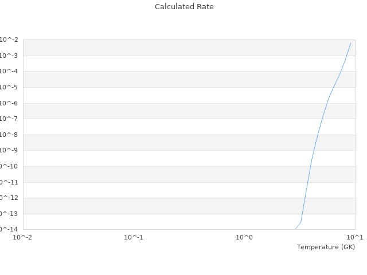367x275 pixels.
Task: Click the 10^-10 y-axis tick label
Action: coord(9,166)
